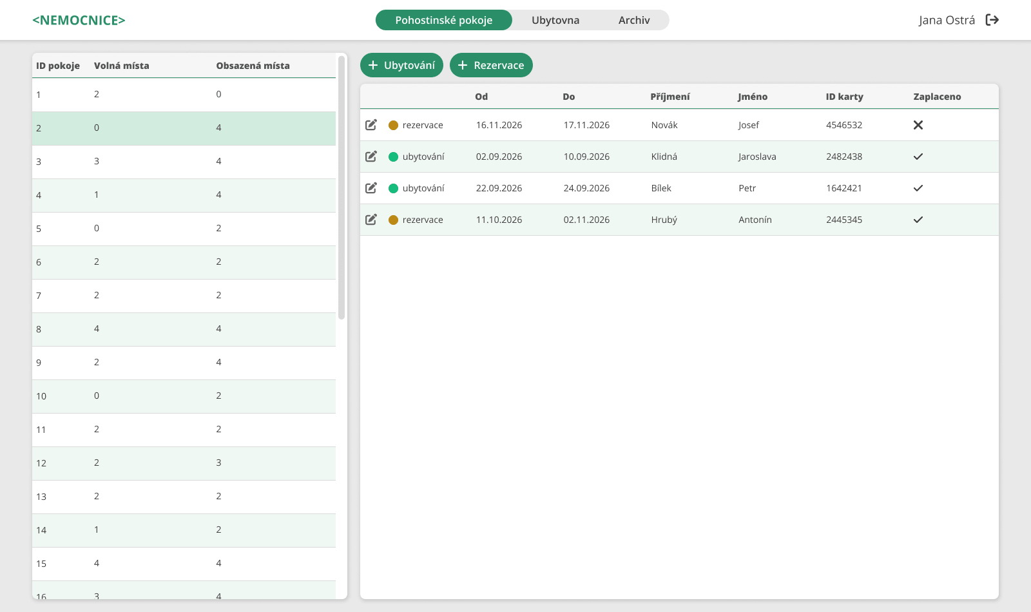
Task: Click the orange status dot for Novák
Action: point(393,125)
